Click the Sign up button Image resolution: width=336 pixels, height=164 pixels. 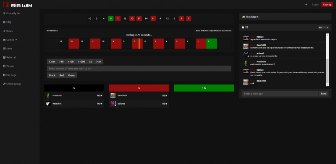[327, 5]
